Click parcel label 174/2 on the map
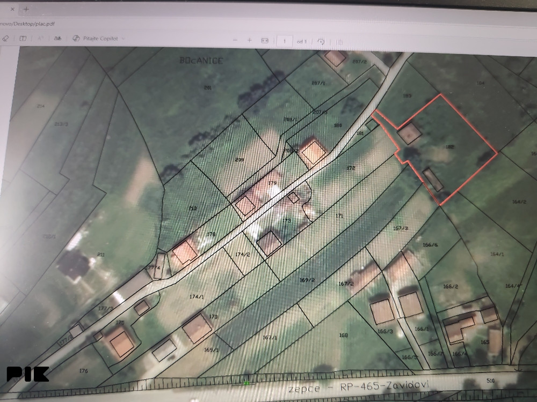 243,254
